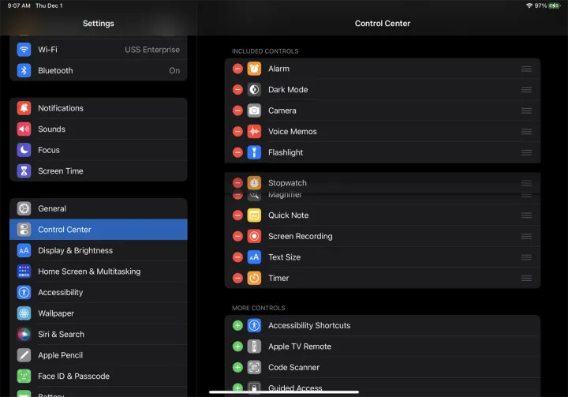Add Accessibility Shortcuts with green plus button

click(237, 325)
